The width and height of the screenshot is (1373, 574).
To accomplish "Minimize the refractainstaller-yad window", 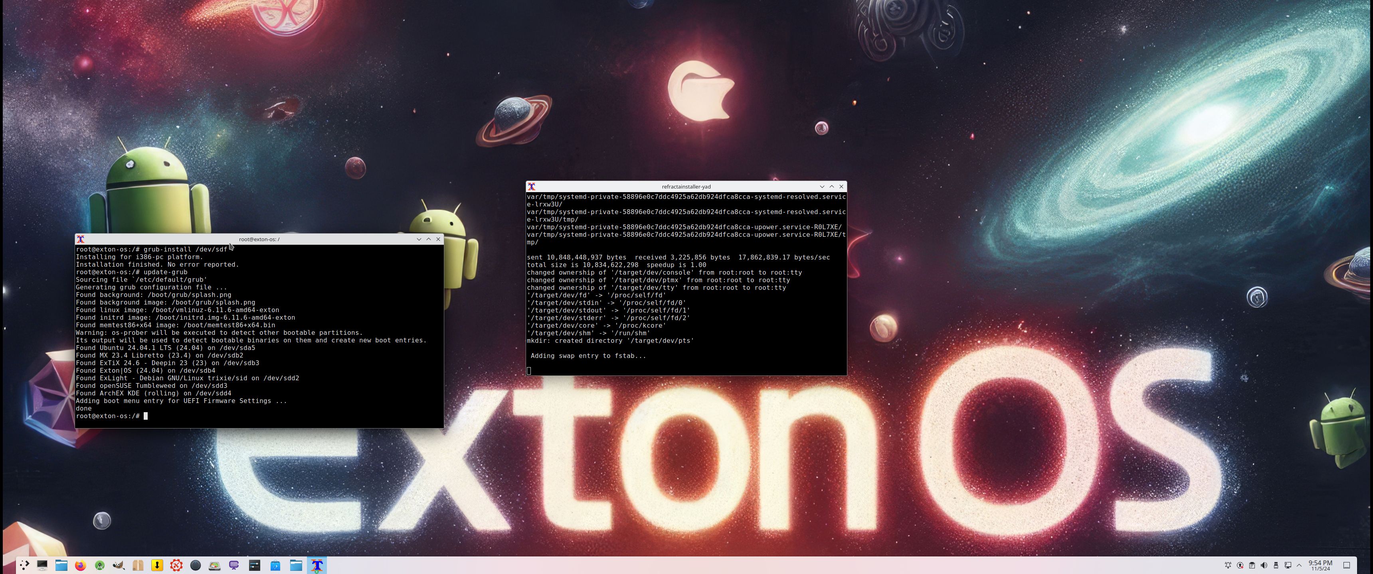I will tap(822, 187).
